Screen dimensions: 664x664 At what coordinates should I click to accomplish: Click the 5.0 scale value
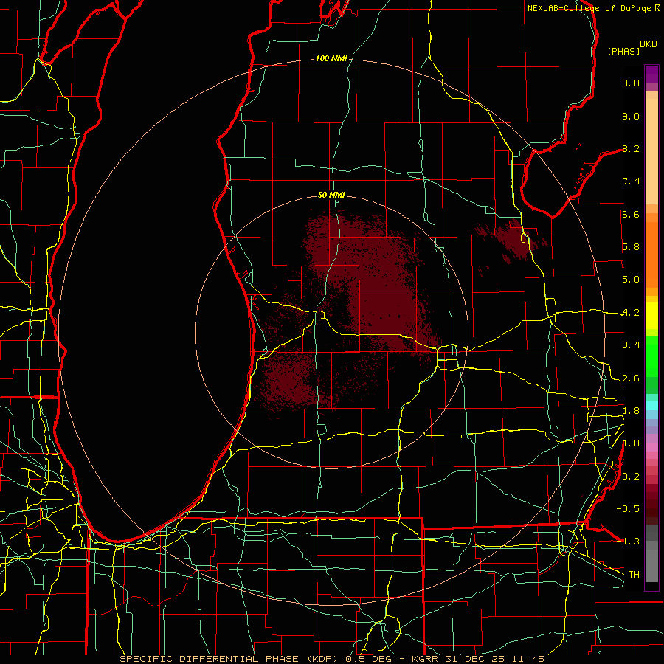pyautogui.click(x=631, y=280)
